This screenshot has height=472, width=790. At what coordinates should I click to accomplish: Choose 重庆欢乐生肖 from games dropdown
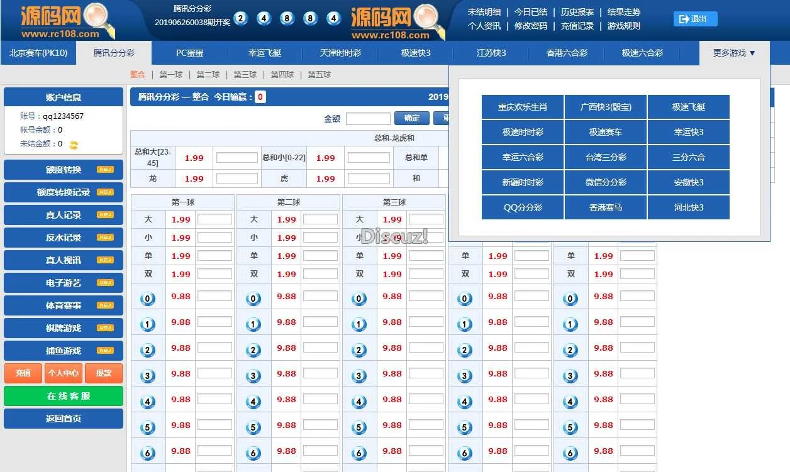[522, 107]
